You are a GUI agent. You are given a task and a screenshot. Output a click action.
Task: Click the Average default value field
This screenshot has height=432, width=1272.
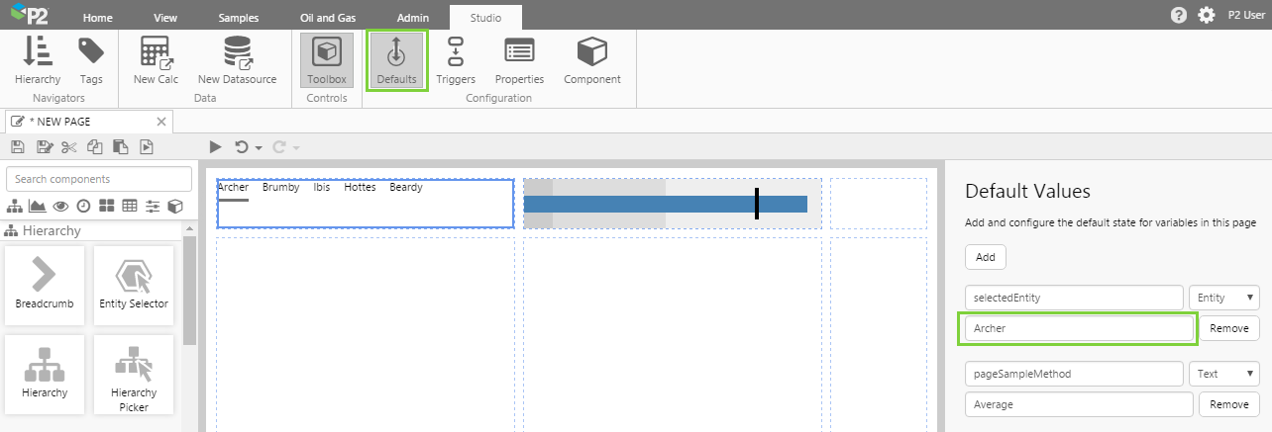pyautogui.click(x=1079, y=404)
